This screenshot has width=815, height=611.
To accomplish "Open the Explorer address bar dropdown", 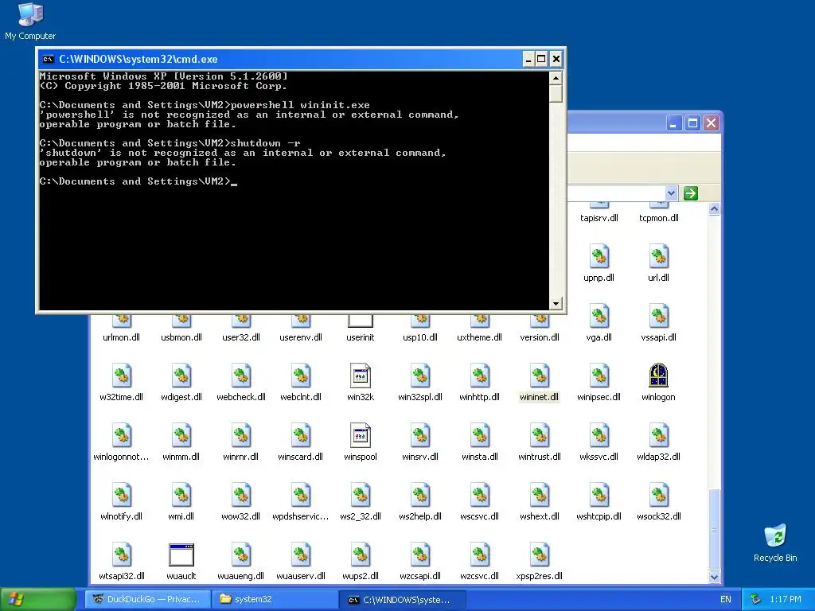I will pos(671,193).
